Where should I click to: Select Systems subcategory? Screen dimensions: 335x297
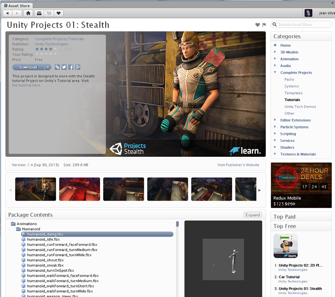291,86
